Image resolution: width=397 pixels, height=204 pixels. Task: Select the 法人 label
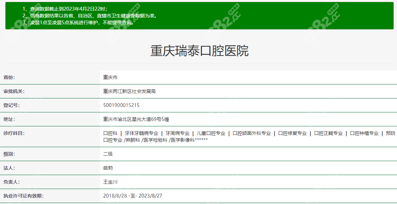(9, 168)
